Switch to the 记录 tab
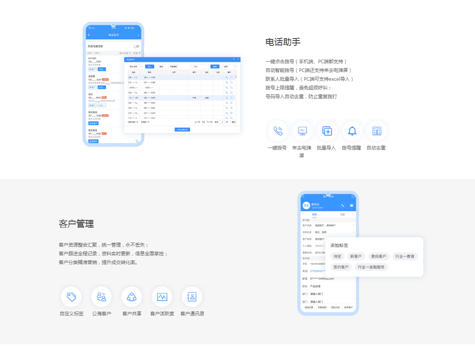475x348 pixels. pos(342,214)
